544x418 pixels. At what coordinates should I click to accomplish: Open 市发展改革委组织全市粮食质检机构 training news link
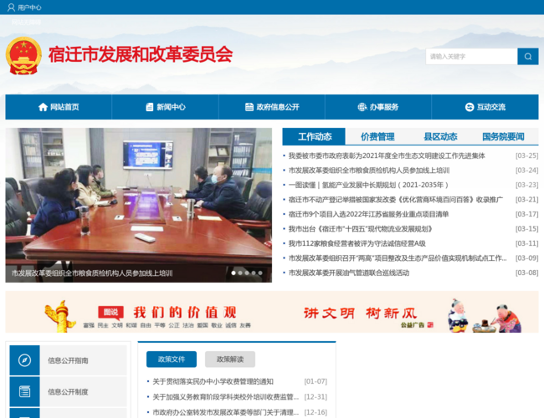369,171
